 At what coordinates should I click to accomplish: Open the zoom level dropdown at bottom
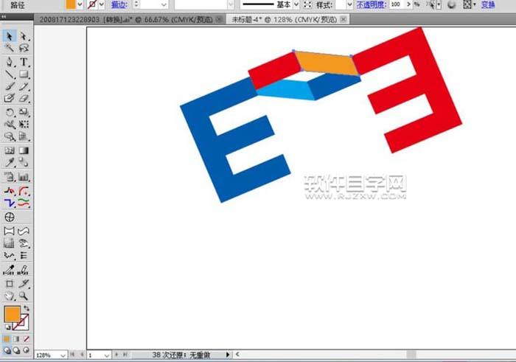(x=63, y=355)
